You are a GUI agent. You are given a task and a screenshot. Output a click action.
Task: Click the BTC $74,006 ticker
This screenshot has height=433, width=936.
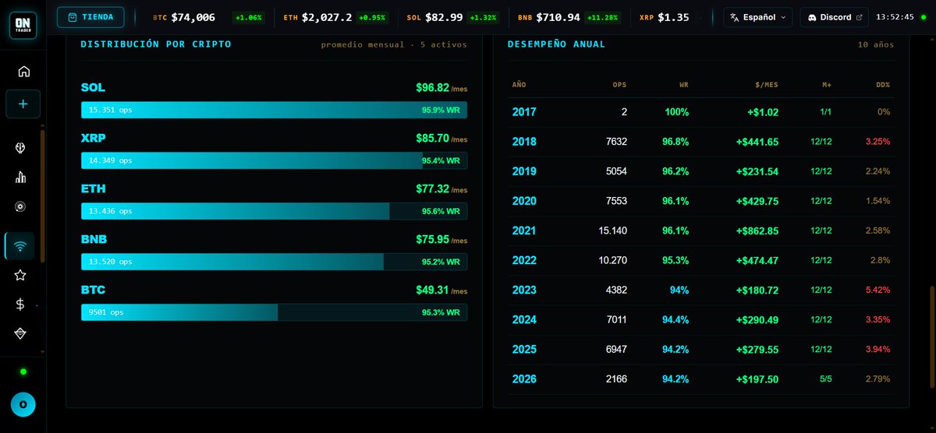[x=209, y=17]
